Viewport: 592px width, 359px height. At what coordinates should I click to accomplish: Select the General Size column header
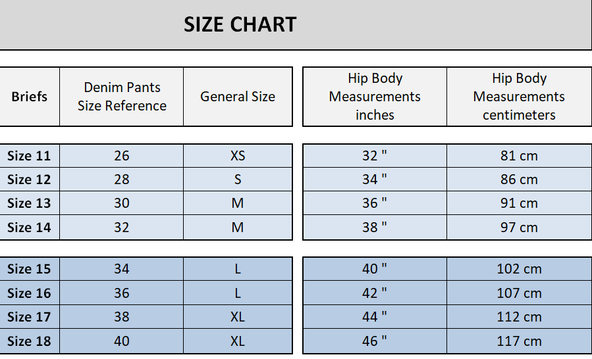pyautogui.click(x=238, y=97)
